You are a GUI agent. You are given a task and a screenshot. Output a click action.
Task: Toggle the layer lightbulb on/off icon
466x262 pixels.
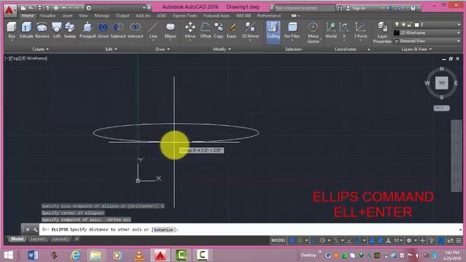397,25
